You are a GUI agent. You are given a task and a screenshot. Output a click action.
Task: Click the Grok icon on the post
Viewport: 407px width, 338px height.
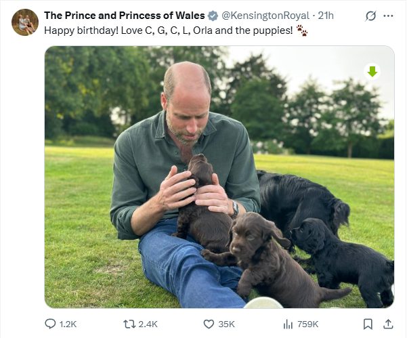(x=369, y=15)
